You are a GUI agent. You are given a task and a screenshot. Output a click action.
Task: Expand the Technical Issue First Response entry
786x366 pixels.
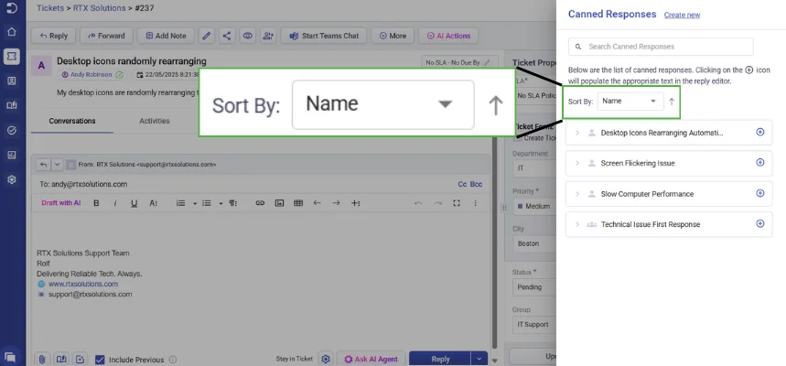pyautogui.click(x=577, y=224)
